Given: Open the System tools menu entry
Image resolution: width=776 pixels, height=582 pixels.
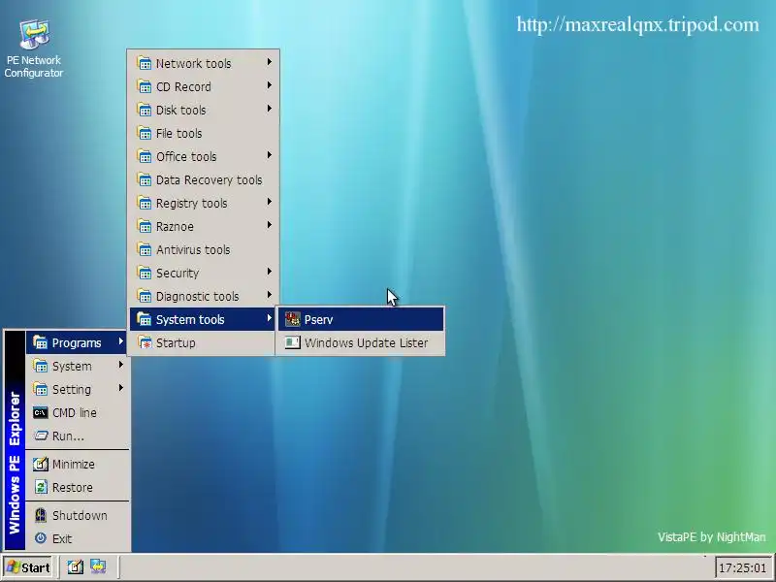Looking at the screenshot, I should coord(203,319).
